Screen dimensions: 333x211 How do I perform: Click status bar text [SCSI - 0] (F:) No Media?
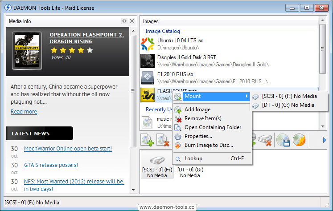tap(32, 203)
